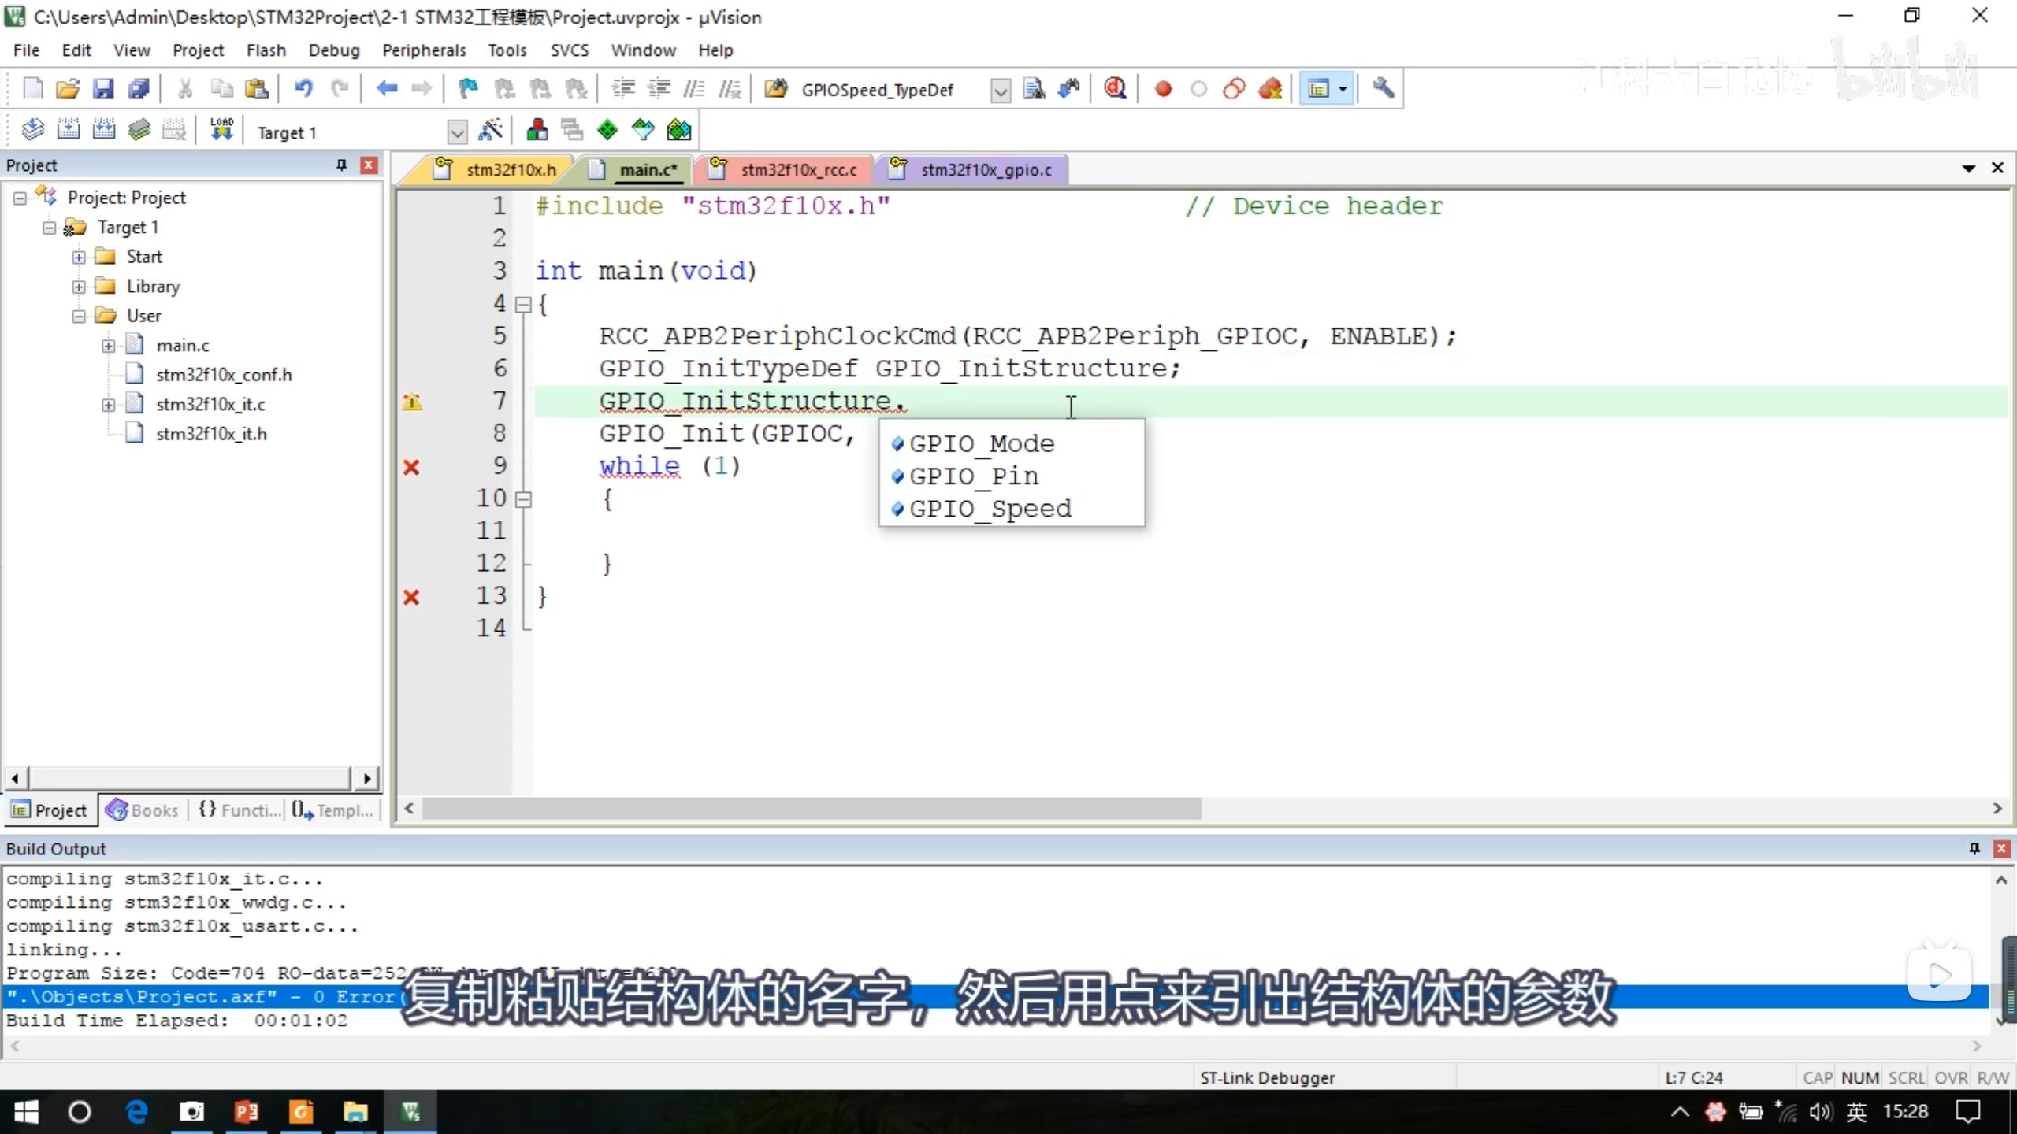Open Options for Target wand icon
The image size is (2017, 1134).
490,131
